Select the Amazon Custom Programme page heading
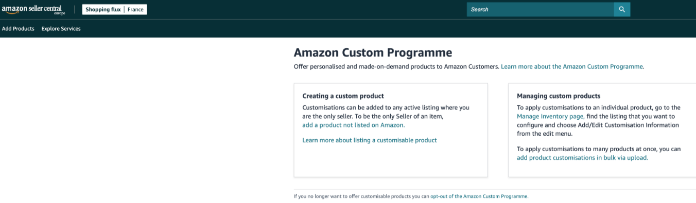This screenshot has height=203, width=696. [x=373, y=52]
